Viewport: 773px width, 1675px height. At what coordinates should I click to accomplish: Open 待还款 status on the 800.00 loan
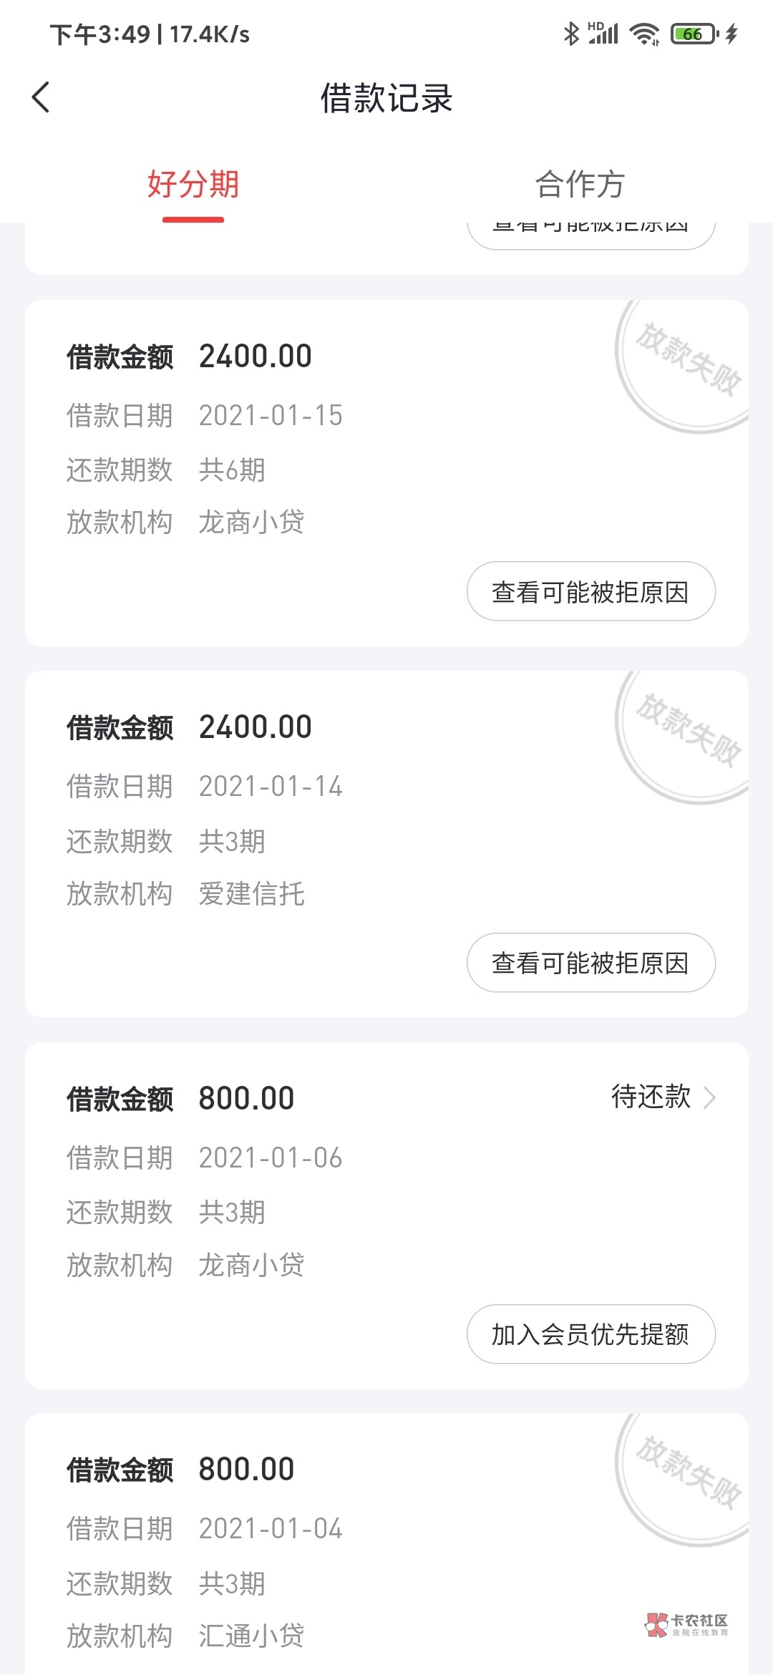click(651, 1097)
